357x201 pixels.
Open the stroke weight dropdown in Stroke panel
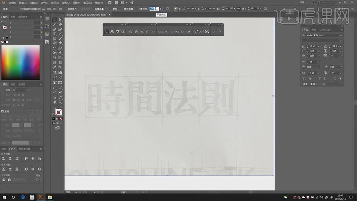(27, 90)
